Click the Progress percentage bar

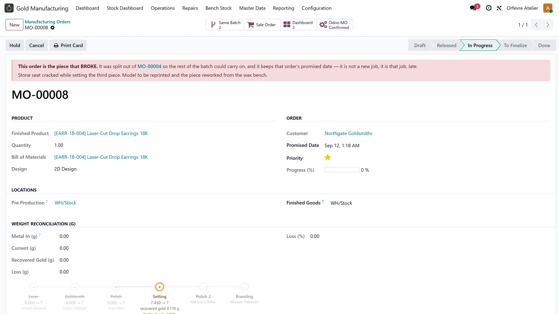click(x=342, y=170)
